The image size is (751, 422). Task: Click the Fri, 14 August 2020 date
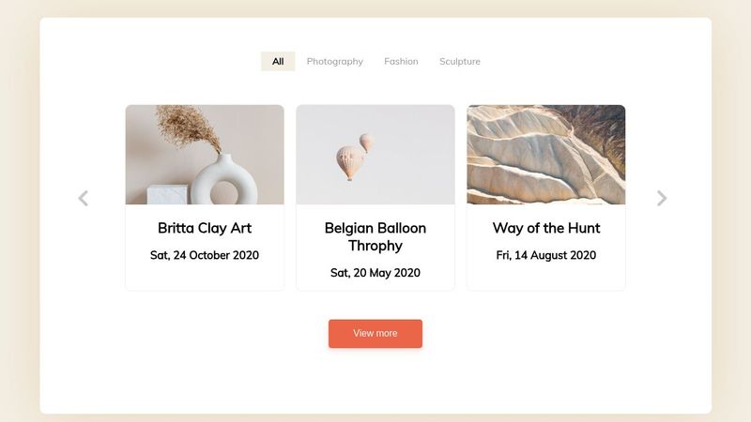pyautogui.click(x=546, y=255)
